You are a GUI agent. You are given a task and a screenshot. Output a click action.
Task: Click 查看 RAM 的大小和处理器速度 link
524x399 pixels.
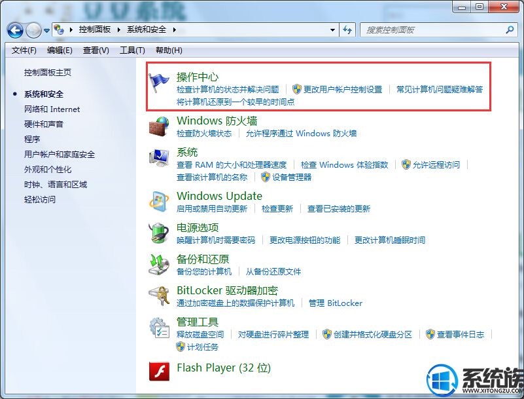[232, 164]
